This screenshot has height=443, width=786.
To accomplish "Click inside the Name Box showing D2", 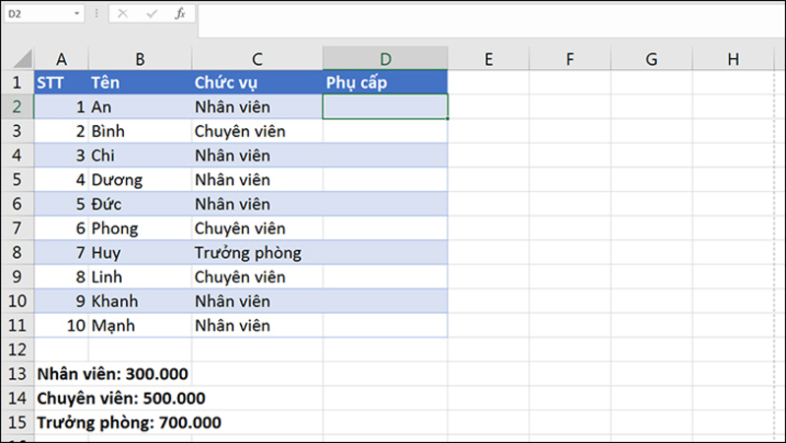I will point(38,14).
